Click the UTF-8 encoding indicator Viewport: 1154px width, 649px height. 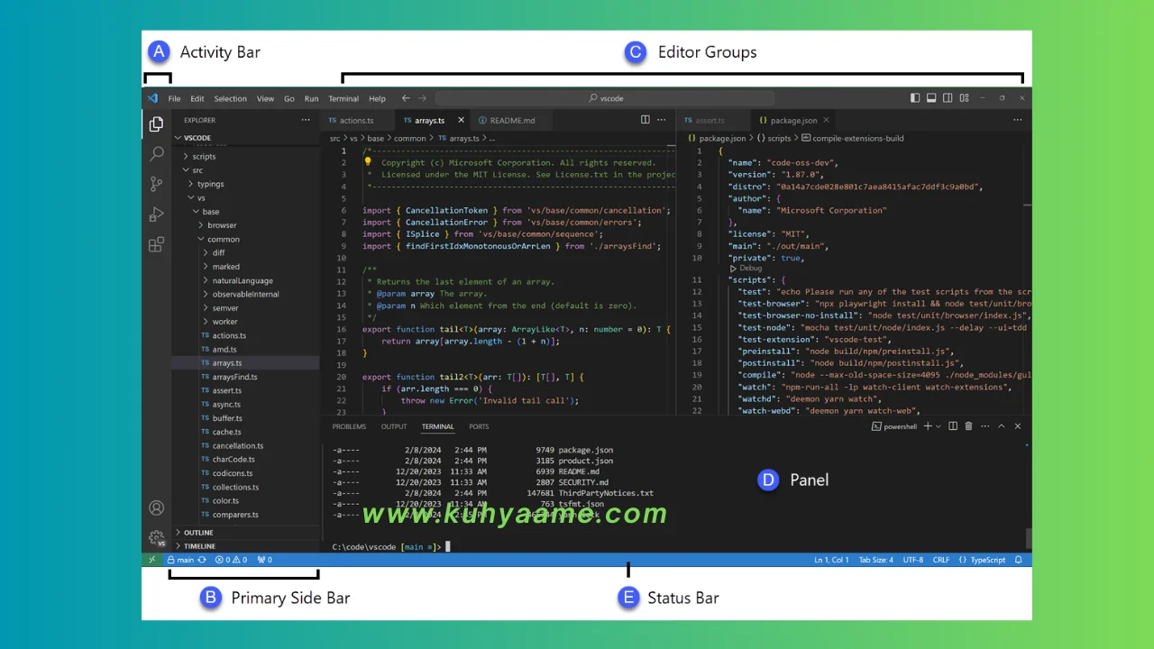point(913,560)
